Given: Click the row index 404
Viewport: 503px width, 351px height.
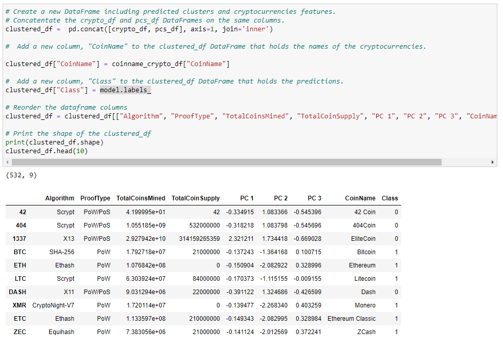Looking at the screenshot, I should click(21, 225).
